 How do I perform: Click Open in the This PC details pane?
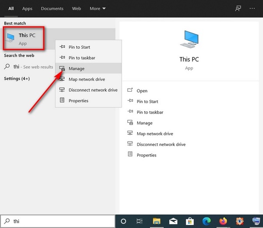point(142,91)
